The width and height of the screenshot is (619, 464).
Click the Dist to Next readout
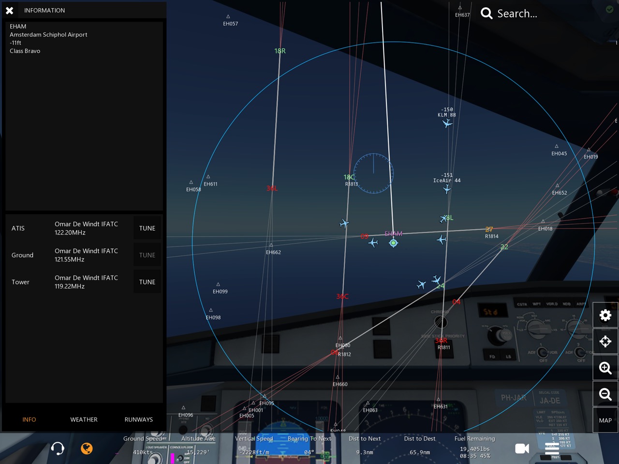pyautogui.click(x=365, y=445)
